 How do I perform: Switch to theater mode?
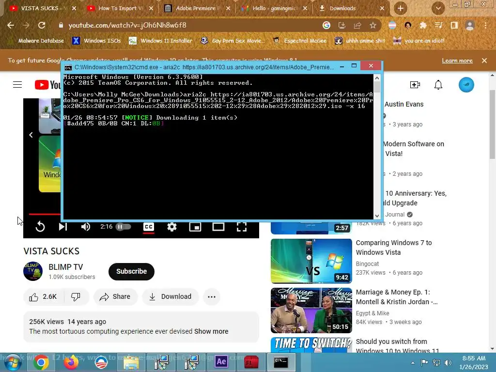coord(218,227)
